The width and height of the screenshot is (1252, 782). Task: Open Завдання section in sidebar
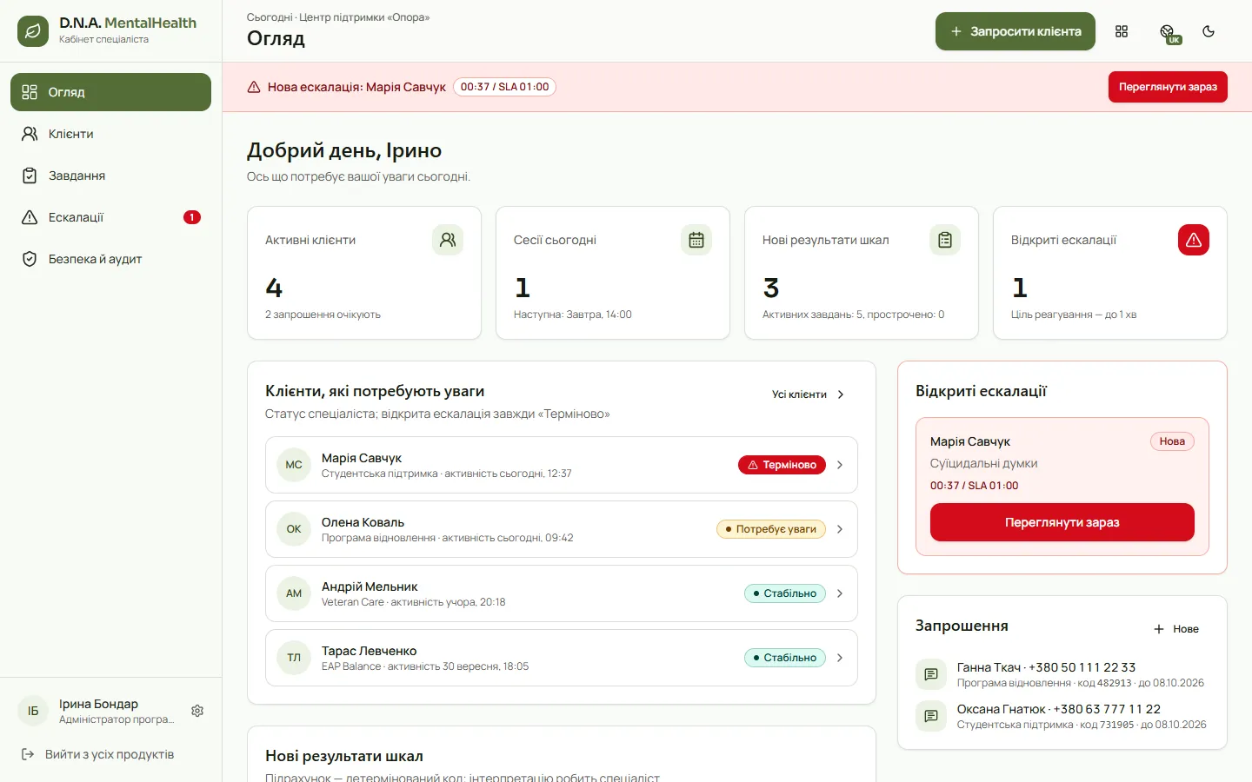pyautogui.click(x=110, y=176)
